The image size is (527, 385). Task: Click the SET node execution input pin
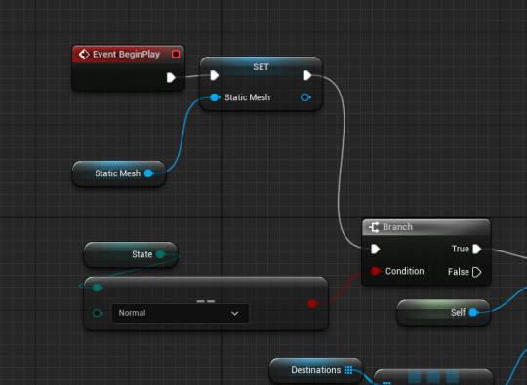(x=215, y=75)
